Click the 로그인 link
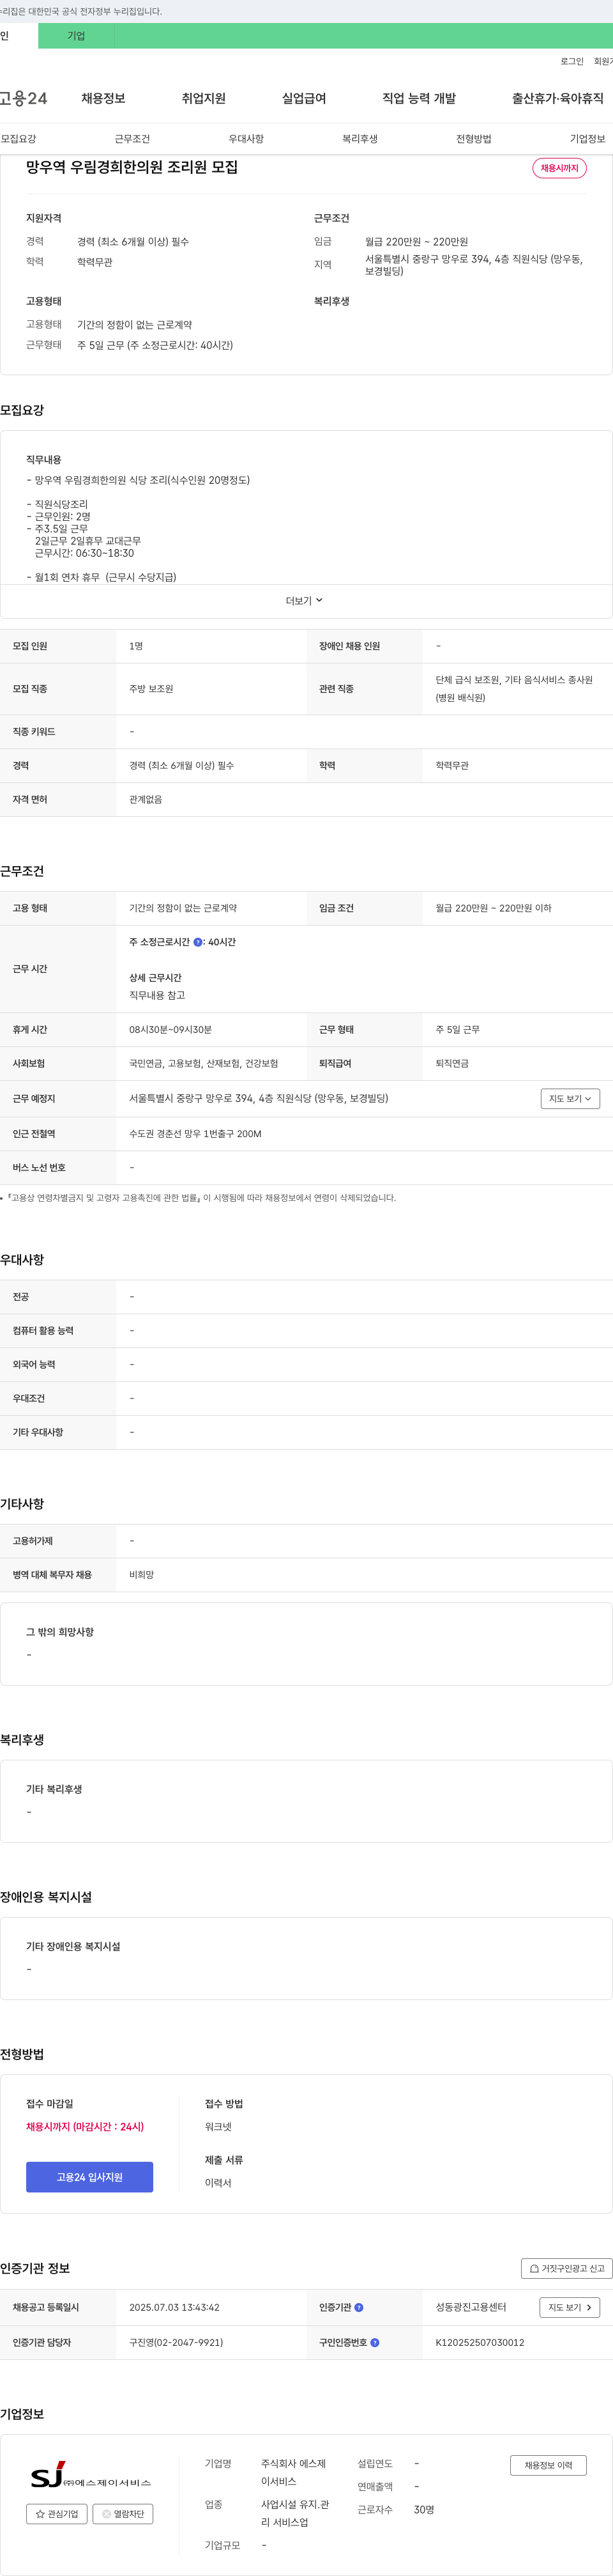The height and width of the screenshot is (2576, 613). [x=572, y=62]
